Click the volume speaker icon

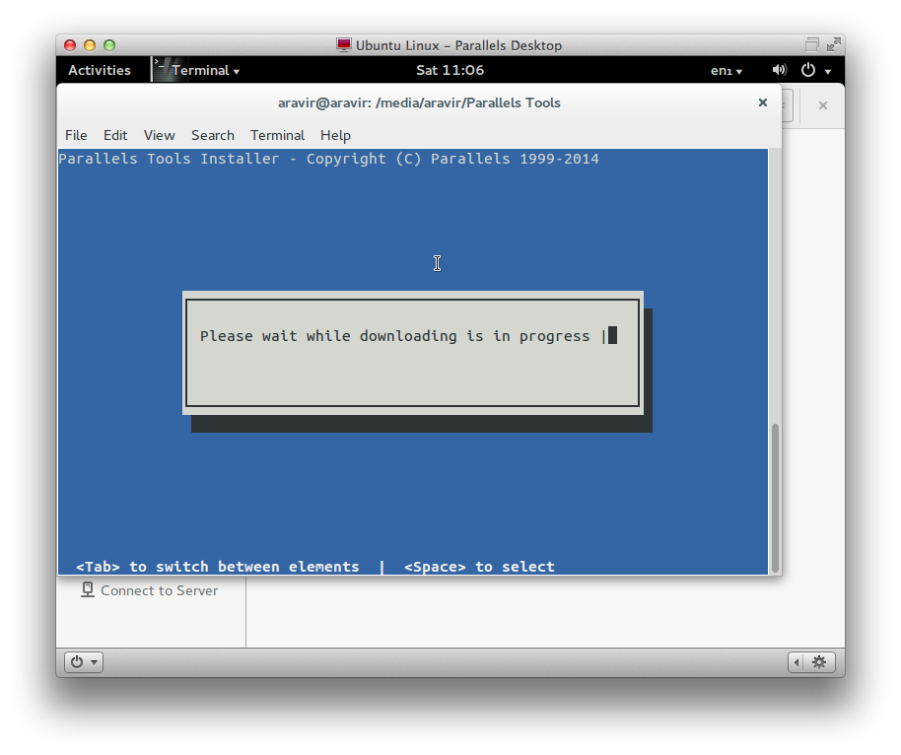[779, 70]
